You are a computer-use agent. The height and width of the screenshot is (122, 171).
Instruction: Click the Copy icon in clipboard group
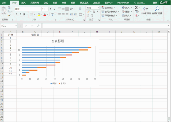click(9, 12)
